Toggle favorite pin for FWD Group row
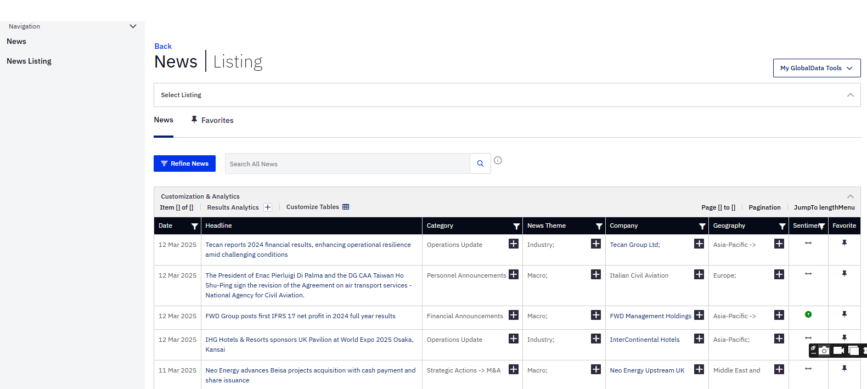The image size is (867, 389). 844,314
